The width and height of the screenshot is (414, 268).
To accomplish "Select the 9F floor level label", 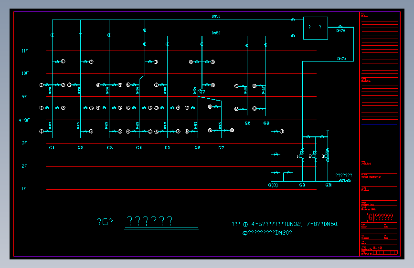I will 24,96.
